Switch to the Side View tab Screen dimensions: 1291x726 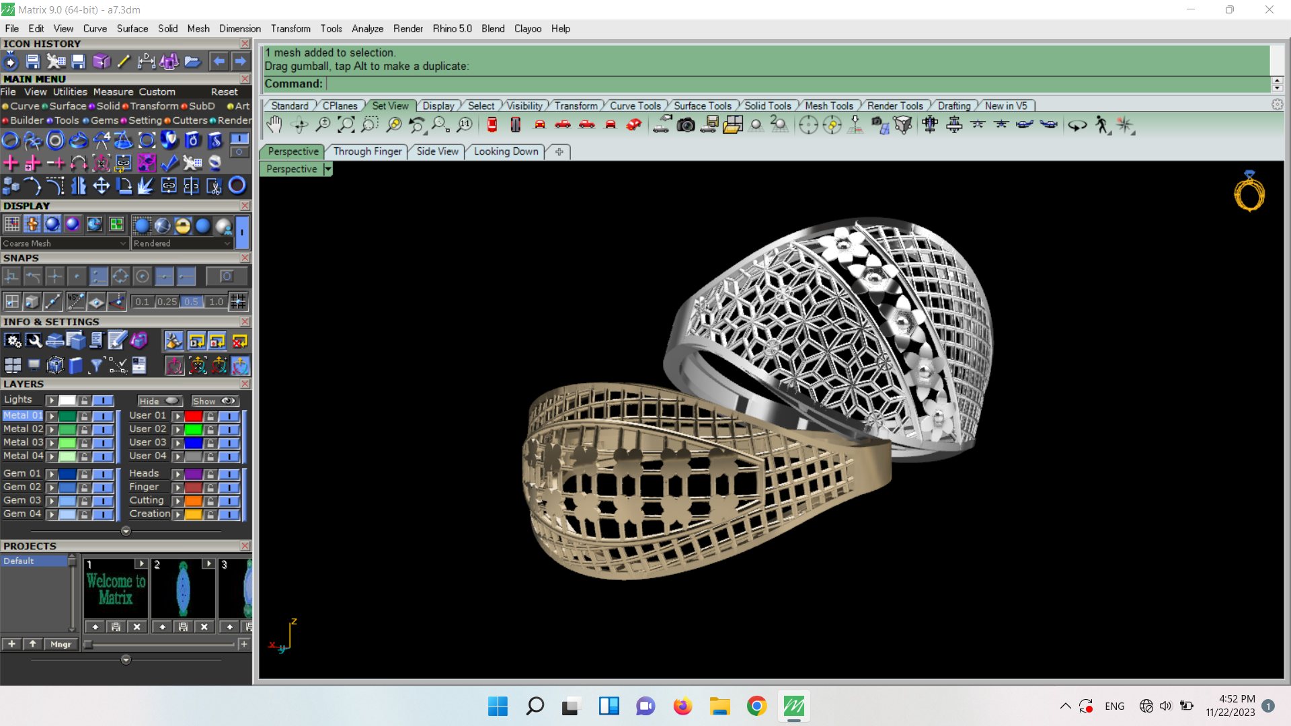click(x=437, y=152)
